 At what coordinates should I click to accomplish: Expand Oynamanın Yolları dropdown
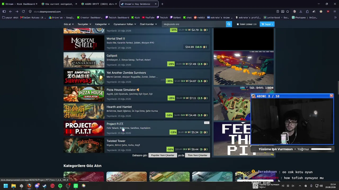pos(125,24)
